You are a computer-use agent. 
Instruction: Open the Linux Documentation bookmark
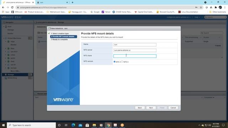click(x=188, y=12)
